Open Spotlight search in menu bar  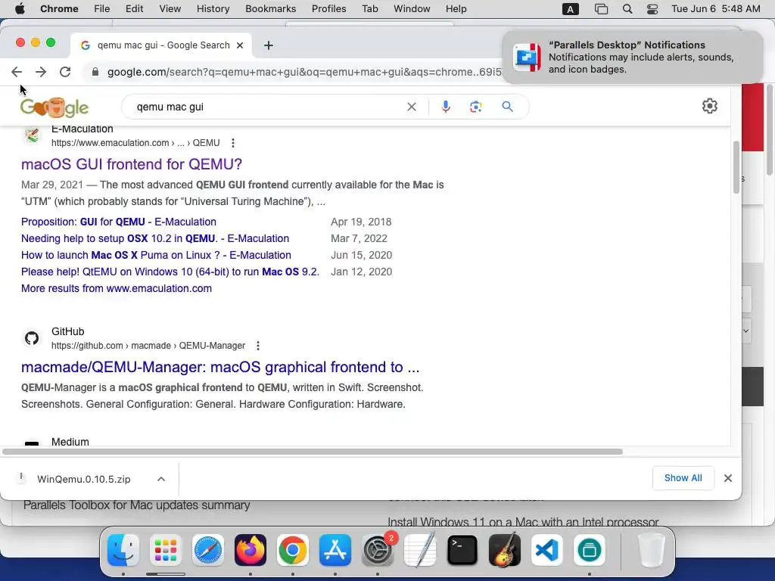(627, 9)
